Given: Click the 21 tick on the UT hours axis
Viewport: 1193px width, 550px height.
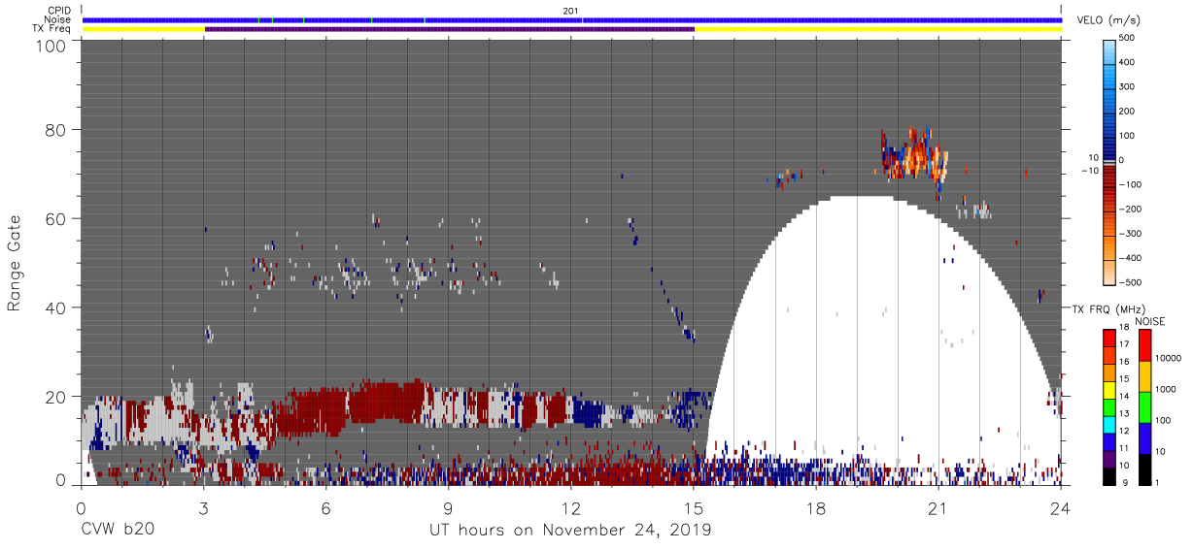Looking at the screenshot, I should [937, 507].
